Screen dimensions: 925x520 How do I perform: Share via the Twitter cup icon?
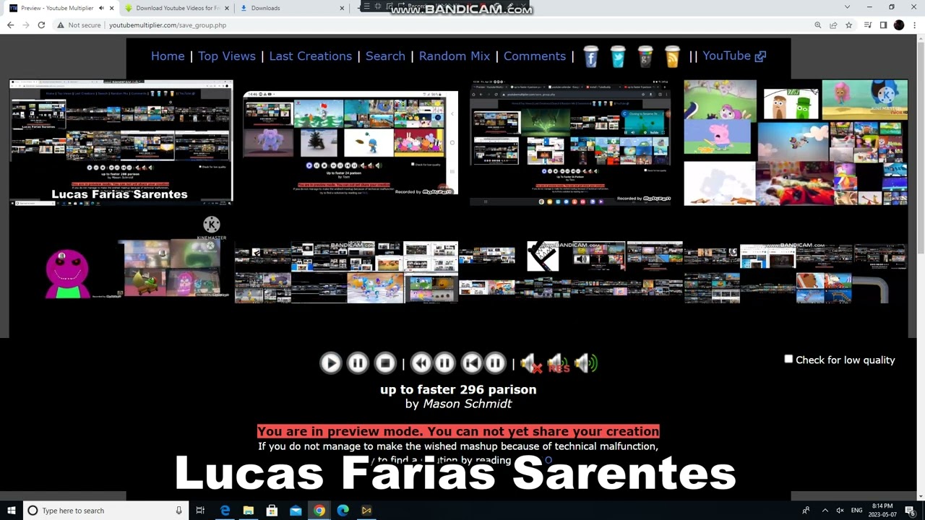(618, 56)
